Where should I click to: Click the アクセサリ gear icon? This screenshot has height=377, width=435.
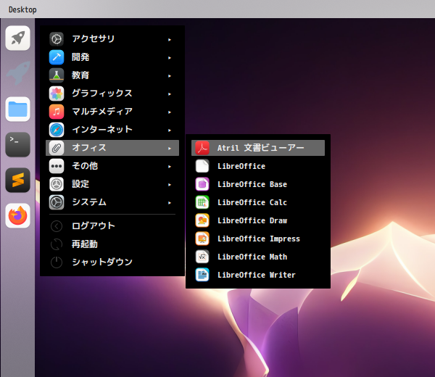(57, 39)
